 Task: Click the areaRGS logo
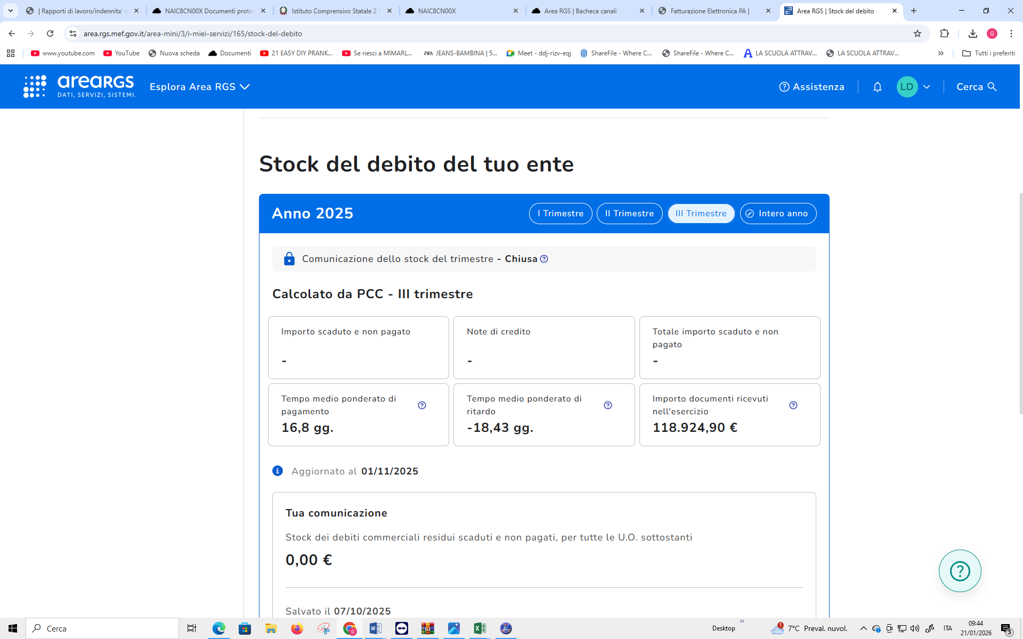click(x=80, y=86)
